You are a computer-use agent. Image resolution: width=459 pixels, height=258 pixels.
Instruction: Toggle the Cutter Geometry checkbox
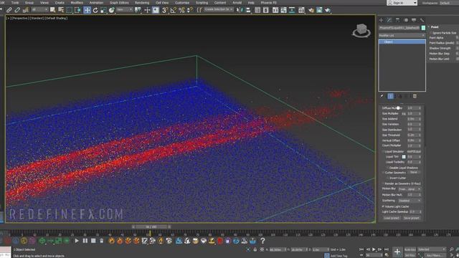[383, 173]
